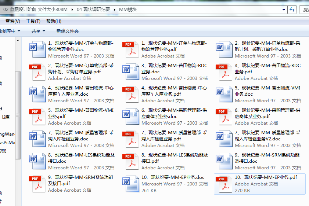Open the 共享 dropdown in toolbar
309x206 pixels.
38,31
